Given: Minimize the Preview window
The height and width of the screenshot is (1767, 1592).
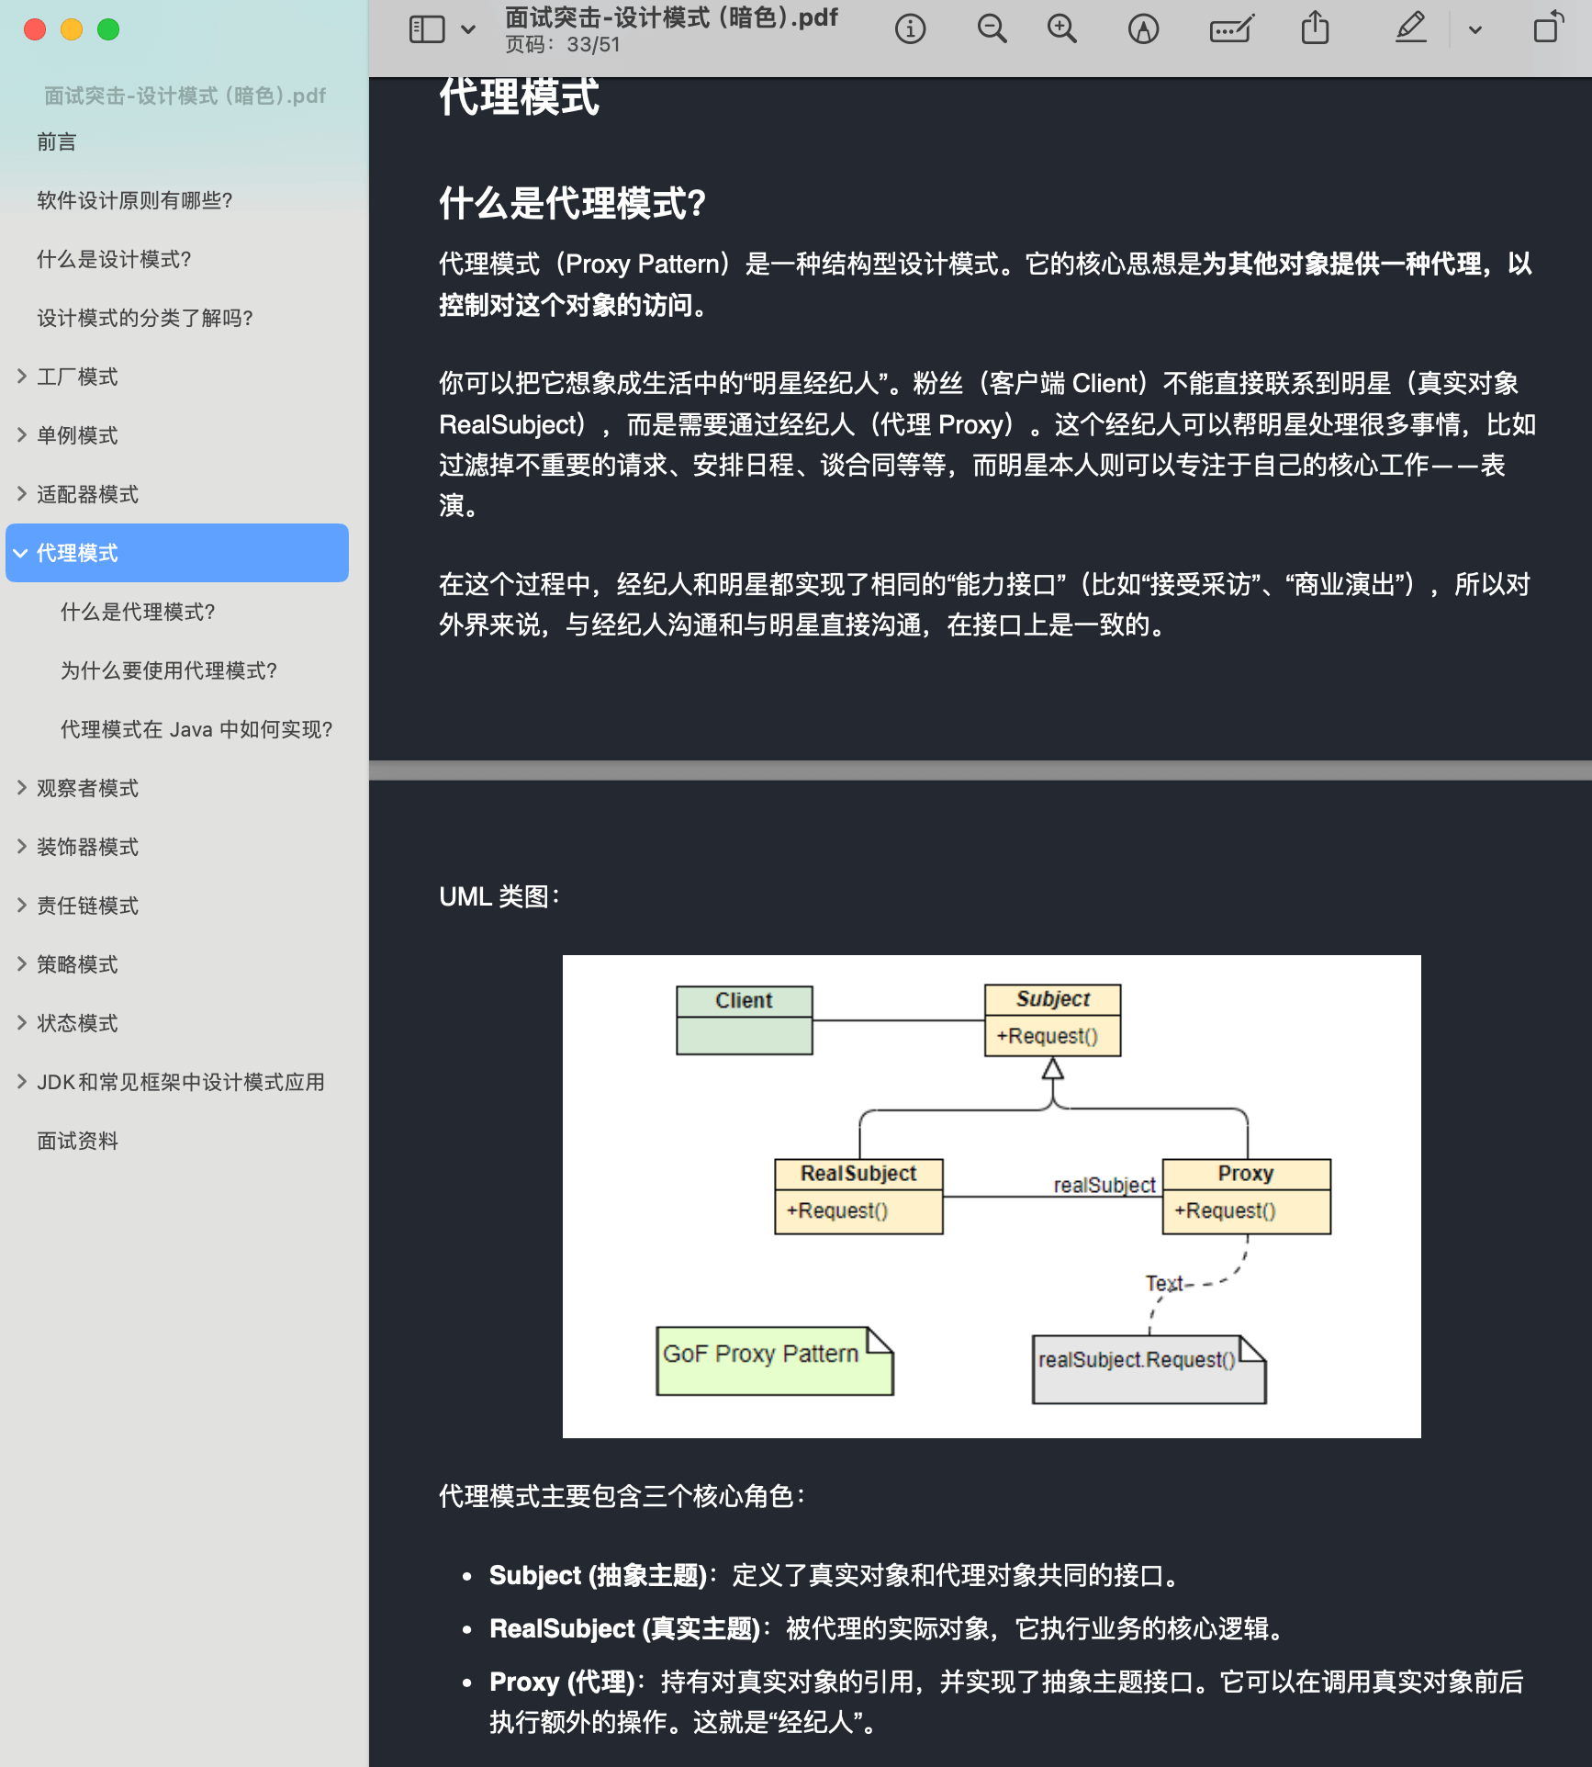Looking at the screenshot, I should tap(71, 29).
